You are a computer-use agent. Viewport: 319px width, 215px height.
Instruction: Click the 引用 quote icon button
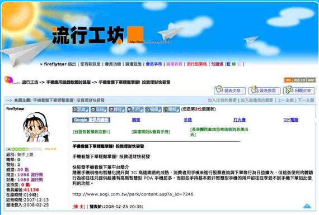coord(135,109)
